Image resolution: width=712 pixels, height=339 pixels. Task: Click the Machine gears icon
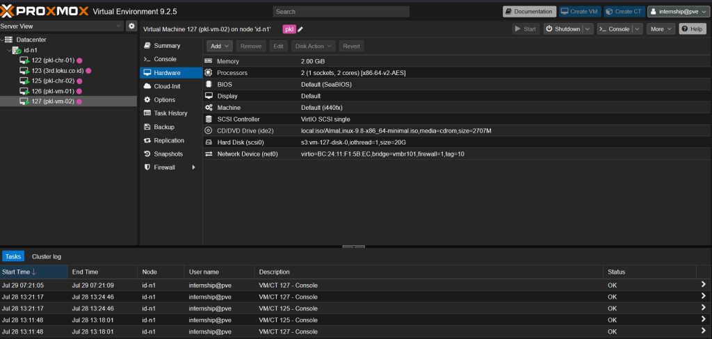pyautogui.click(x=209, y=108)
